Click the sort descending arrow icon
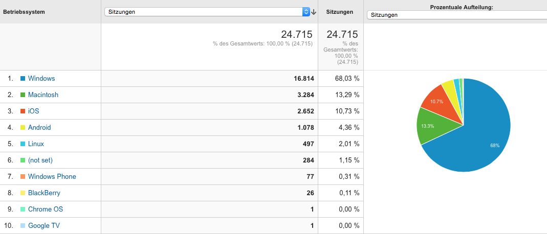The height and width of the screenshot is (234, 547). tap(314, 12)
